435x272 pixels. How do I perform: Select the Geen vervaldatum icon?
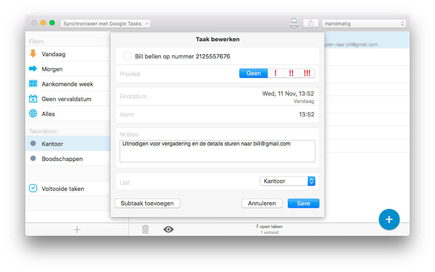pyautogui.click(x=33, y=99)
